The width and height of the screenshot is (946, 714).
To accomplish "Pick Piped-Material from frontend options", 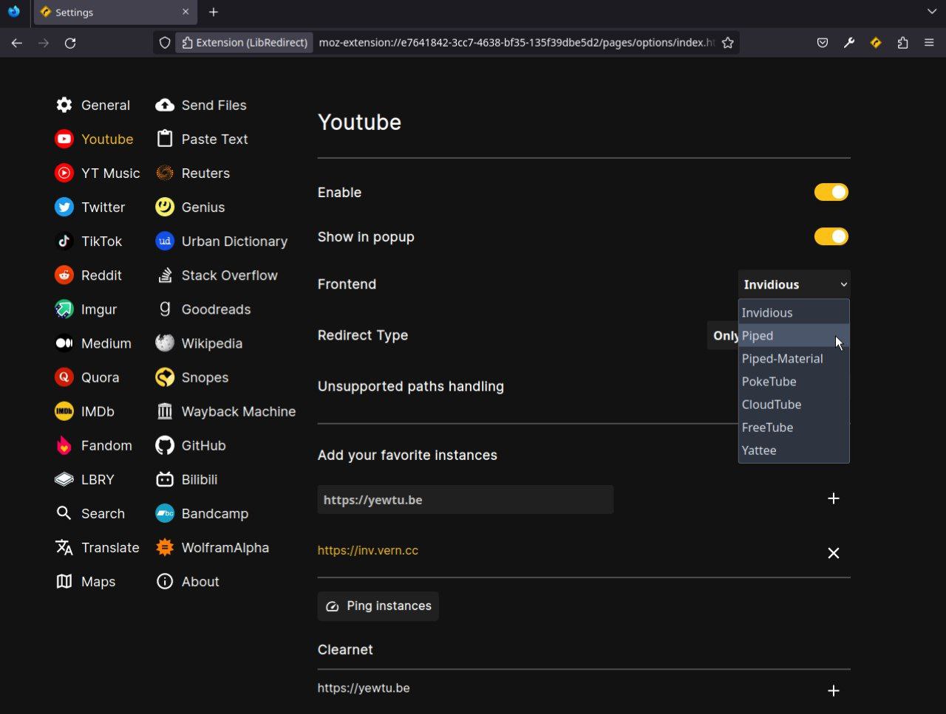I will 794,358.
